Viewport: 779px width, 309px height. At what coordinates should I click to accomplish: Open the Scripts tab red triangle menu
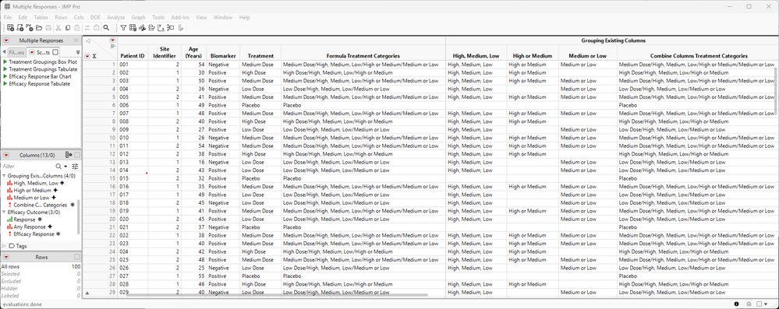(32, 52)
